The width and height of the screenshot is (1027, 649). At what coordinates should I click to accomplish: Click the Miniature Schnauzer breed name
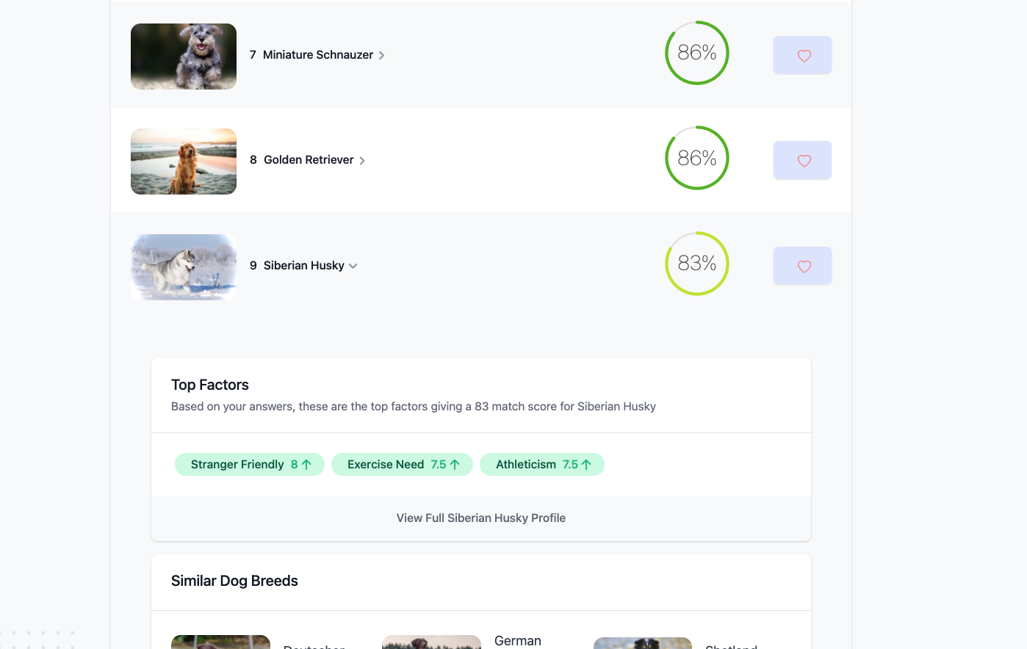317,55
